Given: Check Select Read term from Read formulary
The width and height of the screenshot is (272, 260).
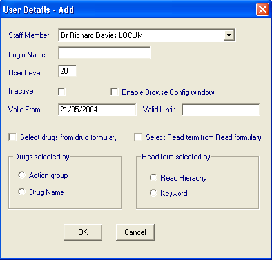Looking at the screenshot, I should click(x=138, y=137).
